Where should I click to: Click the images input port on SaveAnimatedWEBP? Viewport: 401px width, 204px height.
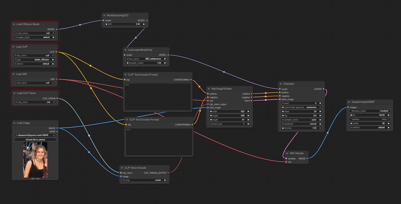coord(348,107)
